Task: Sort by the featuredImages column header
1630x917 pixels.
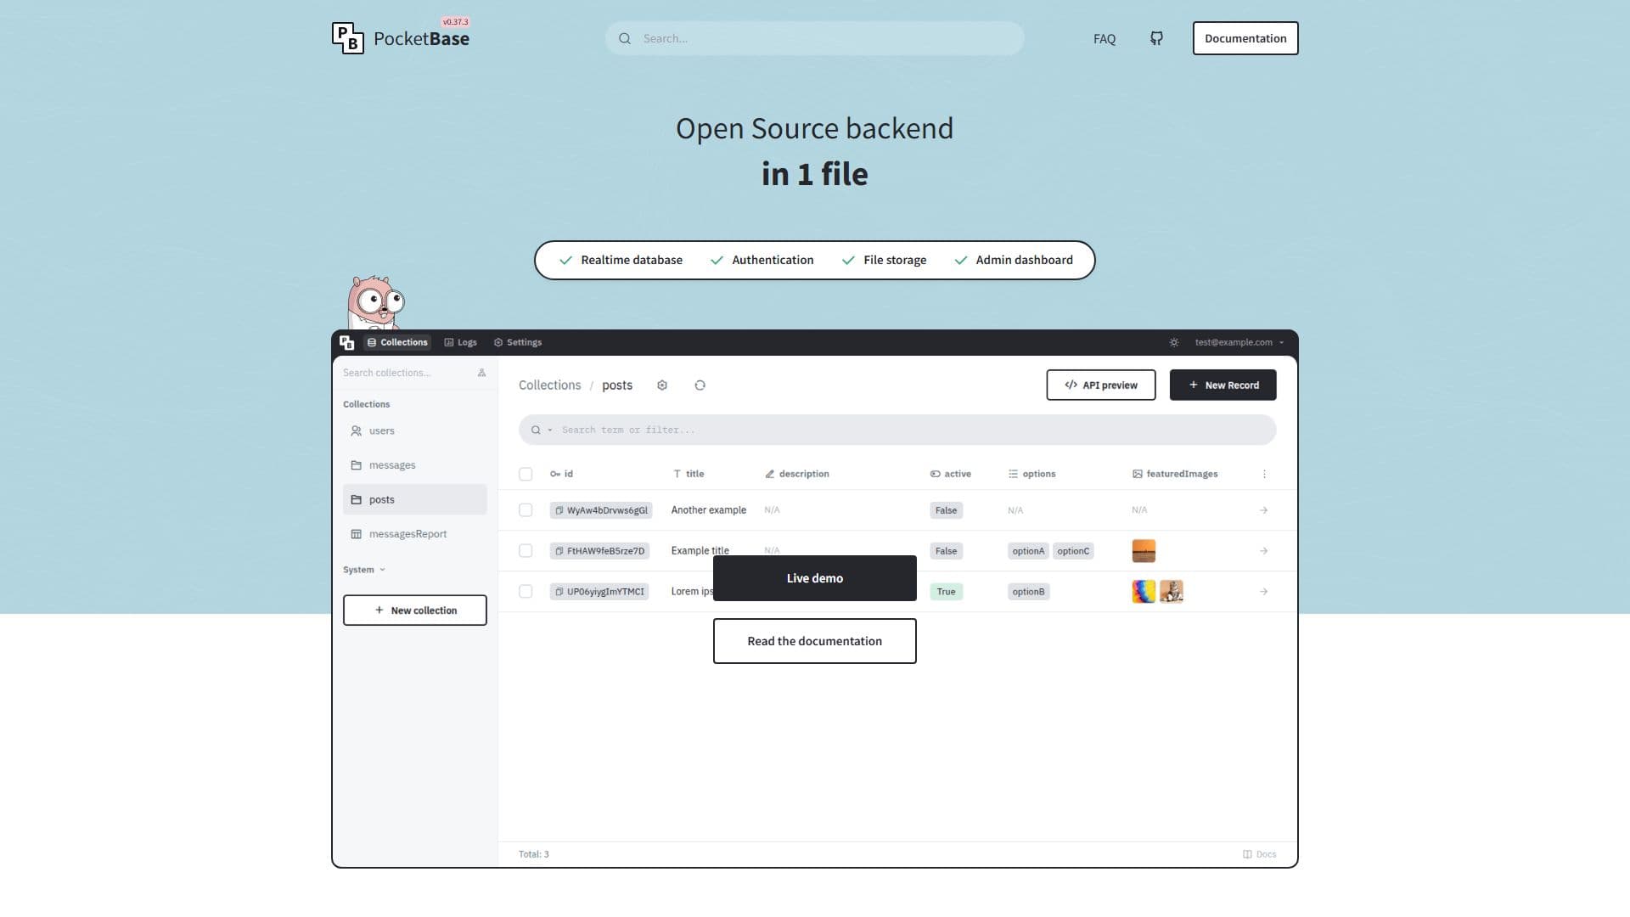Action: (1175, 474)
